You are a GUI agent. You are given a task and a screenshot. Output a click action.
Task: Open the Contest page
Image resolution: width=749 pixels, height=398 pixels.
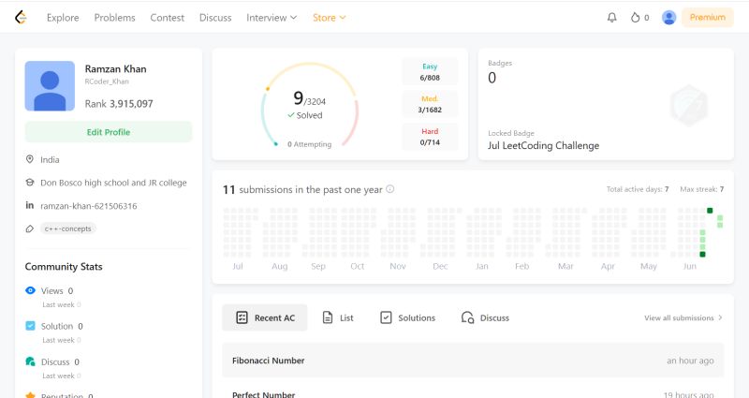(x=168, y=18)
